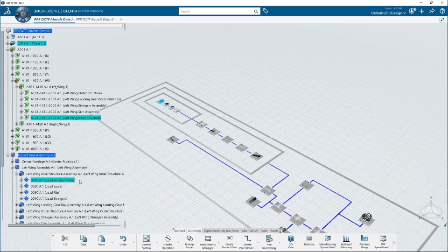Switch to the View toolbar tab

244,231
